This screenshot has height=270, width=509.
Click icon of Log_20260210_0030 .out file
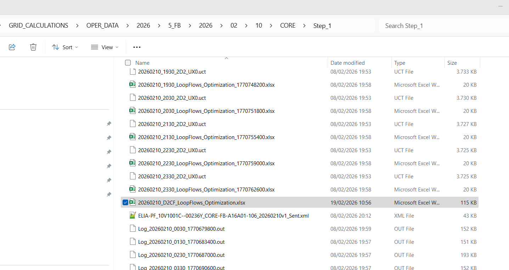132,229
